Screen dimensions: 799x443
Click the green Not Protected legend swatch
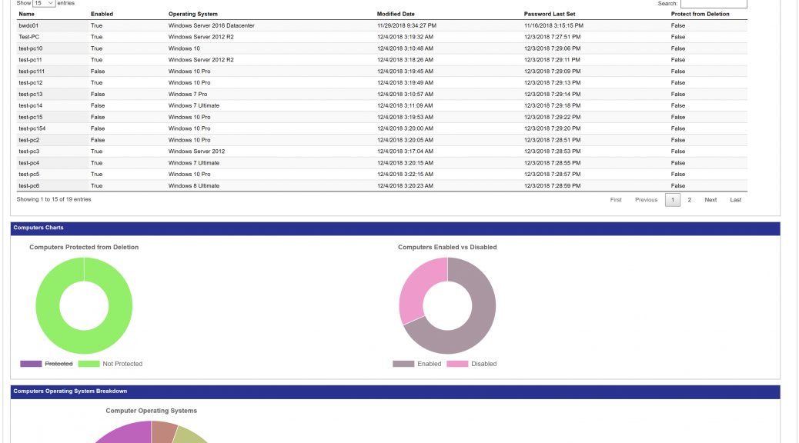point(89,364)
